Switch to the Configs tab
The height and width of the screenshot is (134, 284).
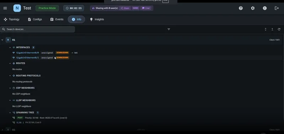pos(35,19)
